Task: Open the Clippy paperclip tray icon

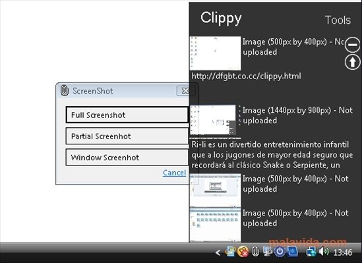Action: tap(255, 251)
